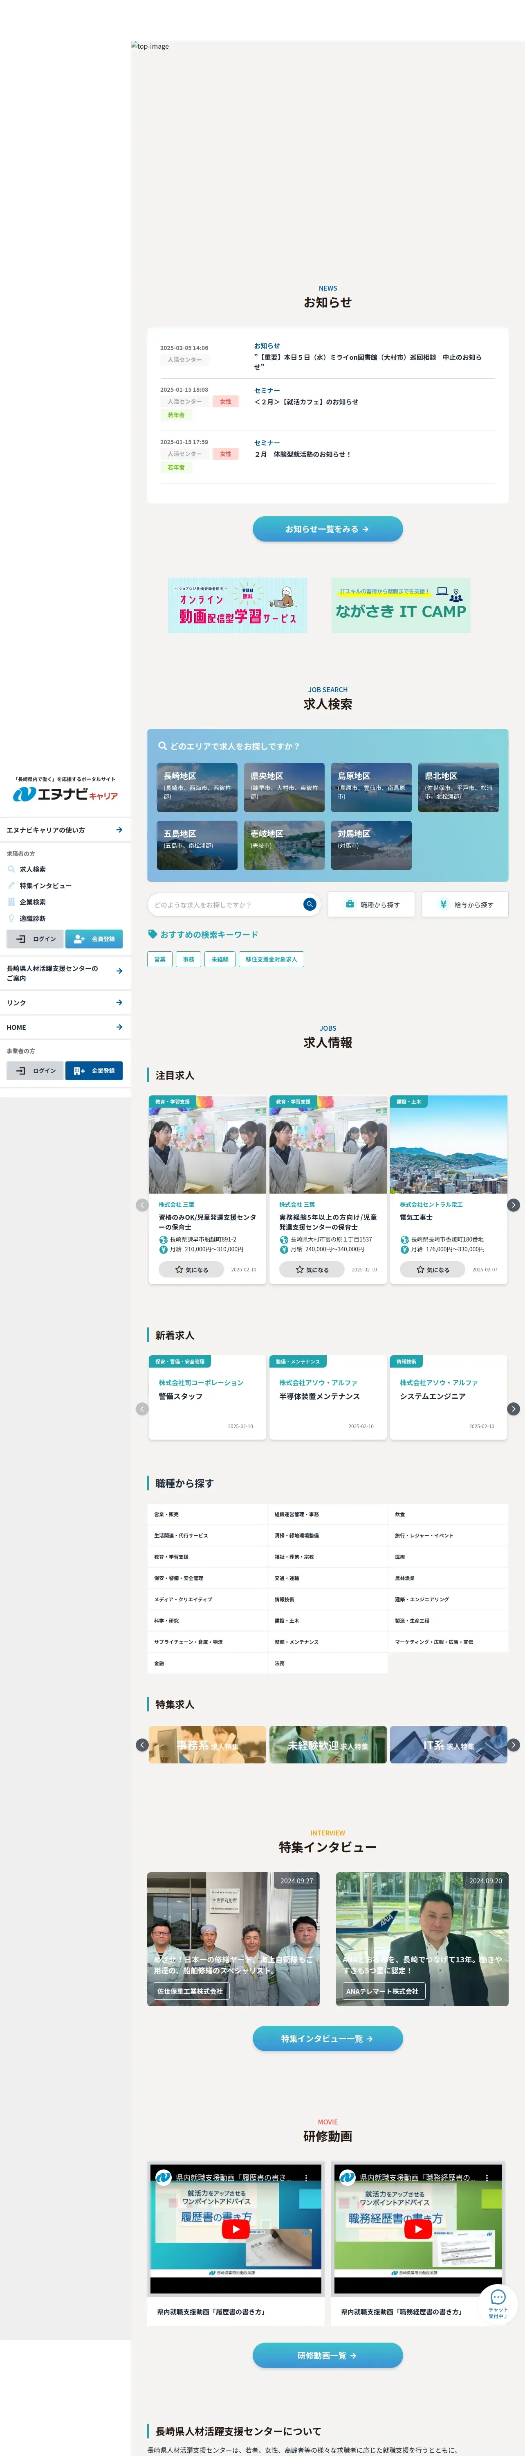Click 特集インタビュー一覧 button
Viewport: 525px width, 2456px height.
click(x=328, y=2038)
